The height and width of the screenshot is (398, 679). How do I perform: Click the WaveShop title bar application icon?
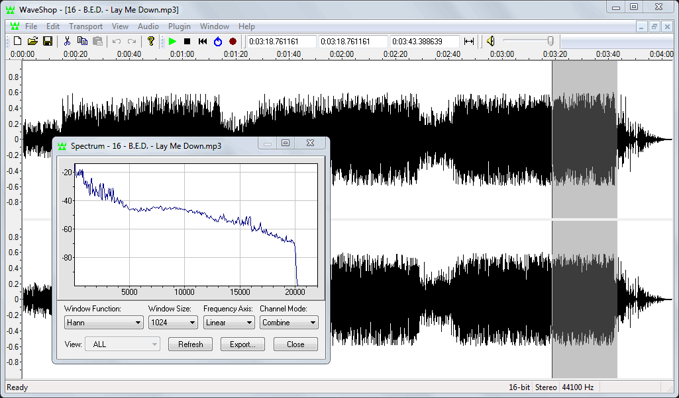11,9
